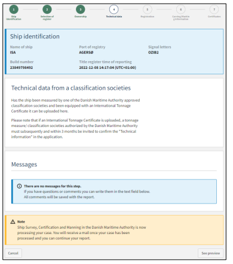This screenshot has height=264, width=233.
Task: Jump to step 5 Registration circle
Action: click(x=148, y=10)
